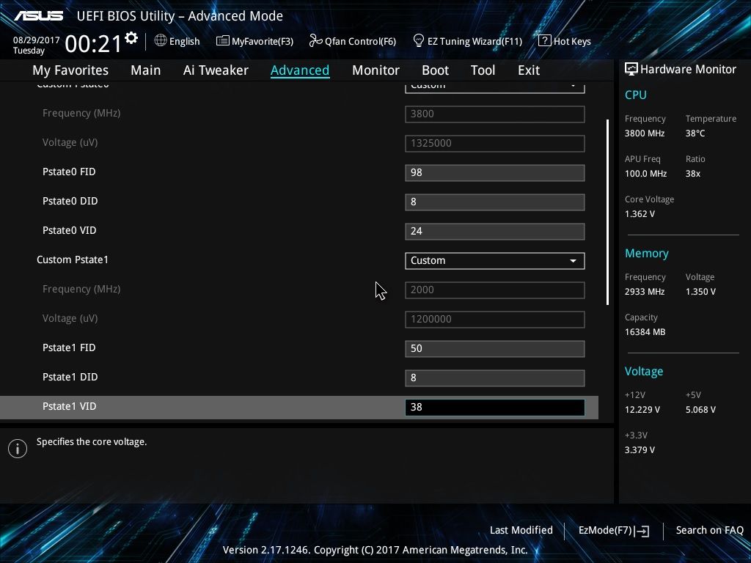
Task: Click the Hardware Monitor display icon
Action: coord(631,70)
